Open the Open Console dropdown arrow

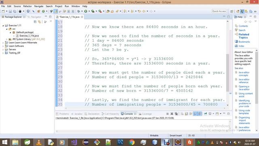pos(221,114)
